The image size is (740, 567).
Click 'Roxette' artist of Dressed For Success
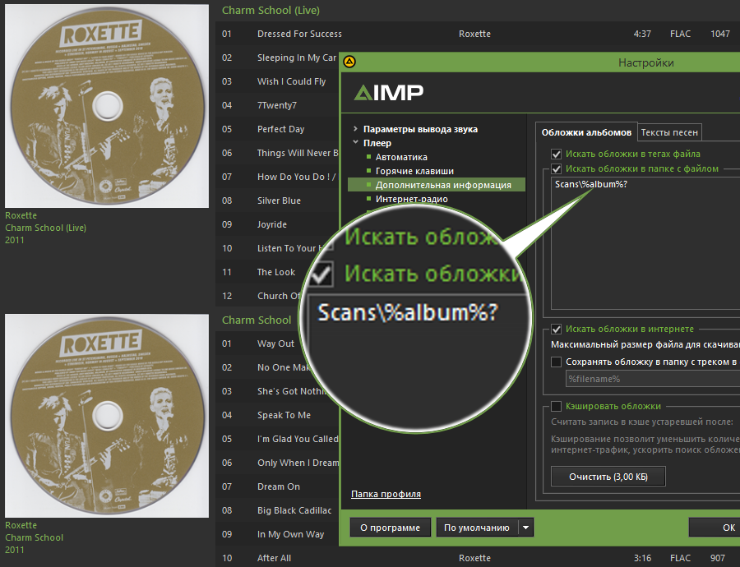pyautogui.click(x=474, y=34)
